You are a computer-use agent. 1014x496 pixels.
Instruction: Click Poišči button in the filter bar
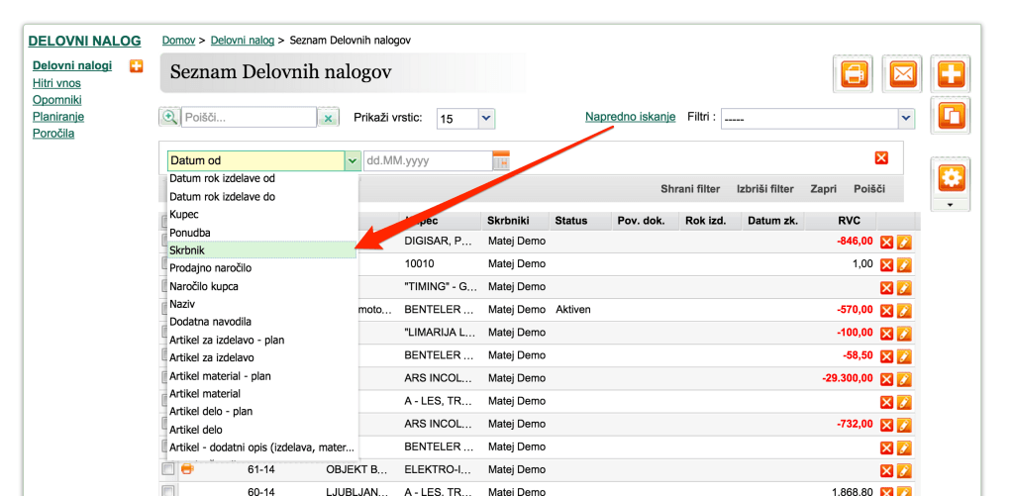tap(869, 189)
